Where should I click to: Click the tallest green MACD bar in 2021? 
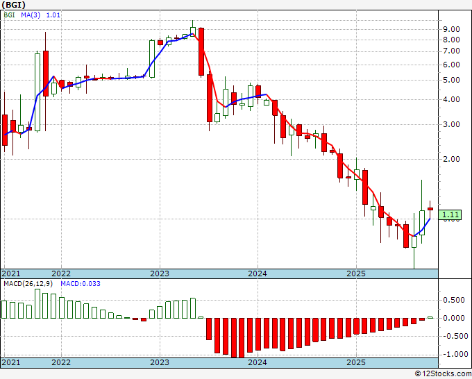(x=37, y=303)
